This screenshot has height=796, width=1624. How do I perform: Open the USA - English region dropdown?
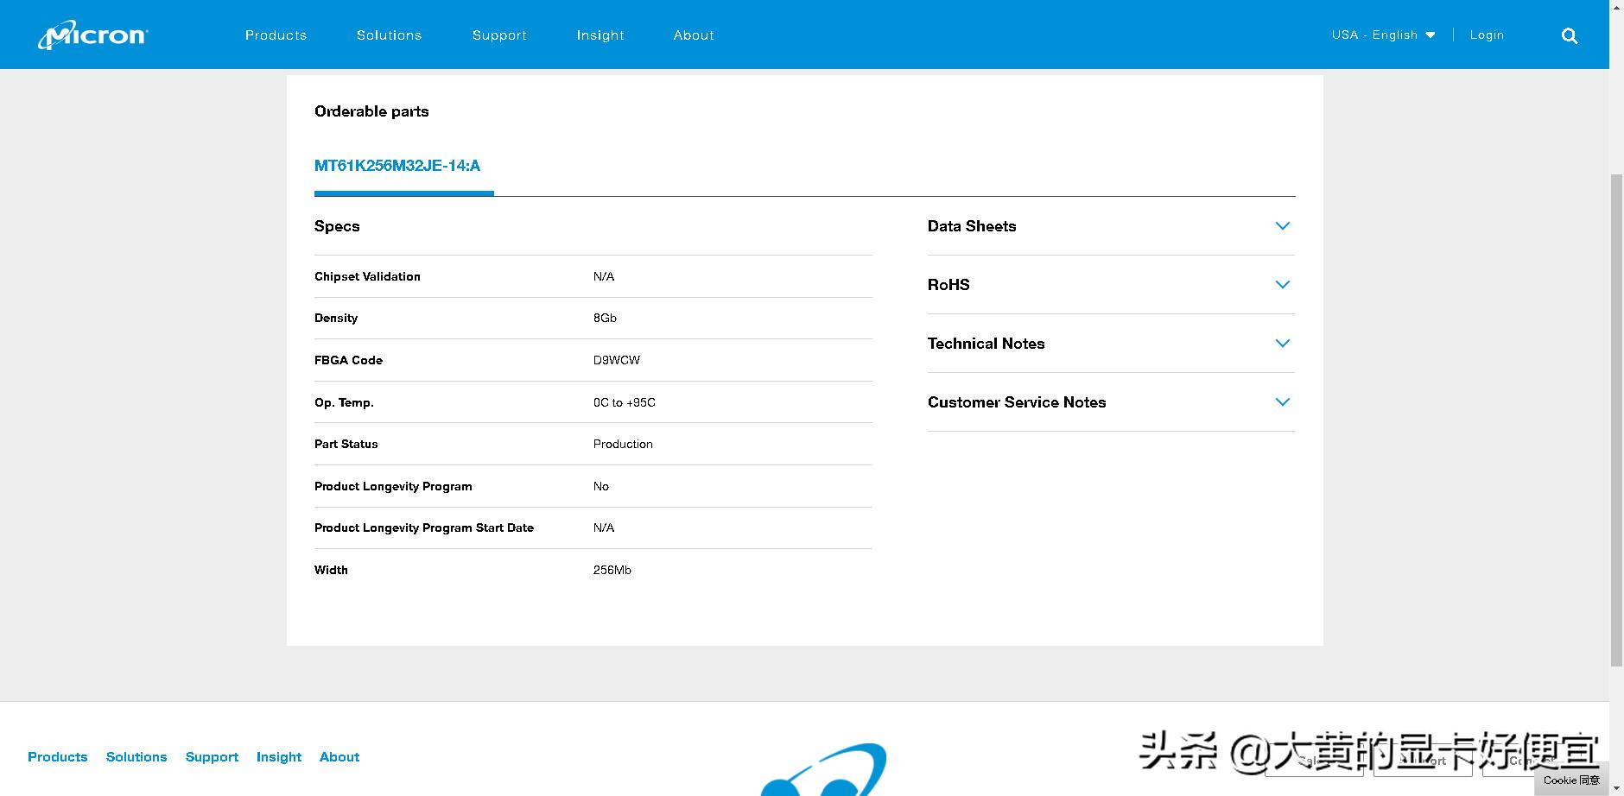click(1383, 35)
